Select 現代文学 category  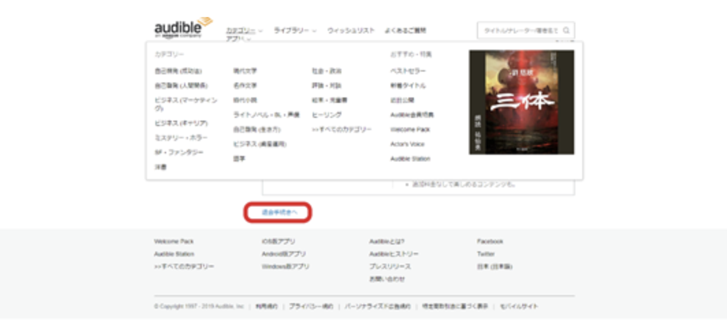[245, 71]
